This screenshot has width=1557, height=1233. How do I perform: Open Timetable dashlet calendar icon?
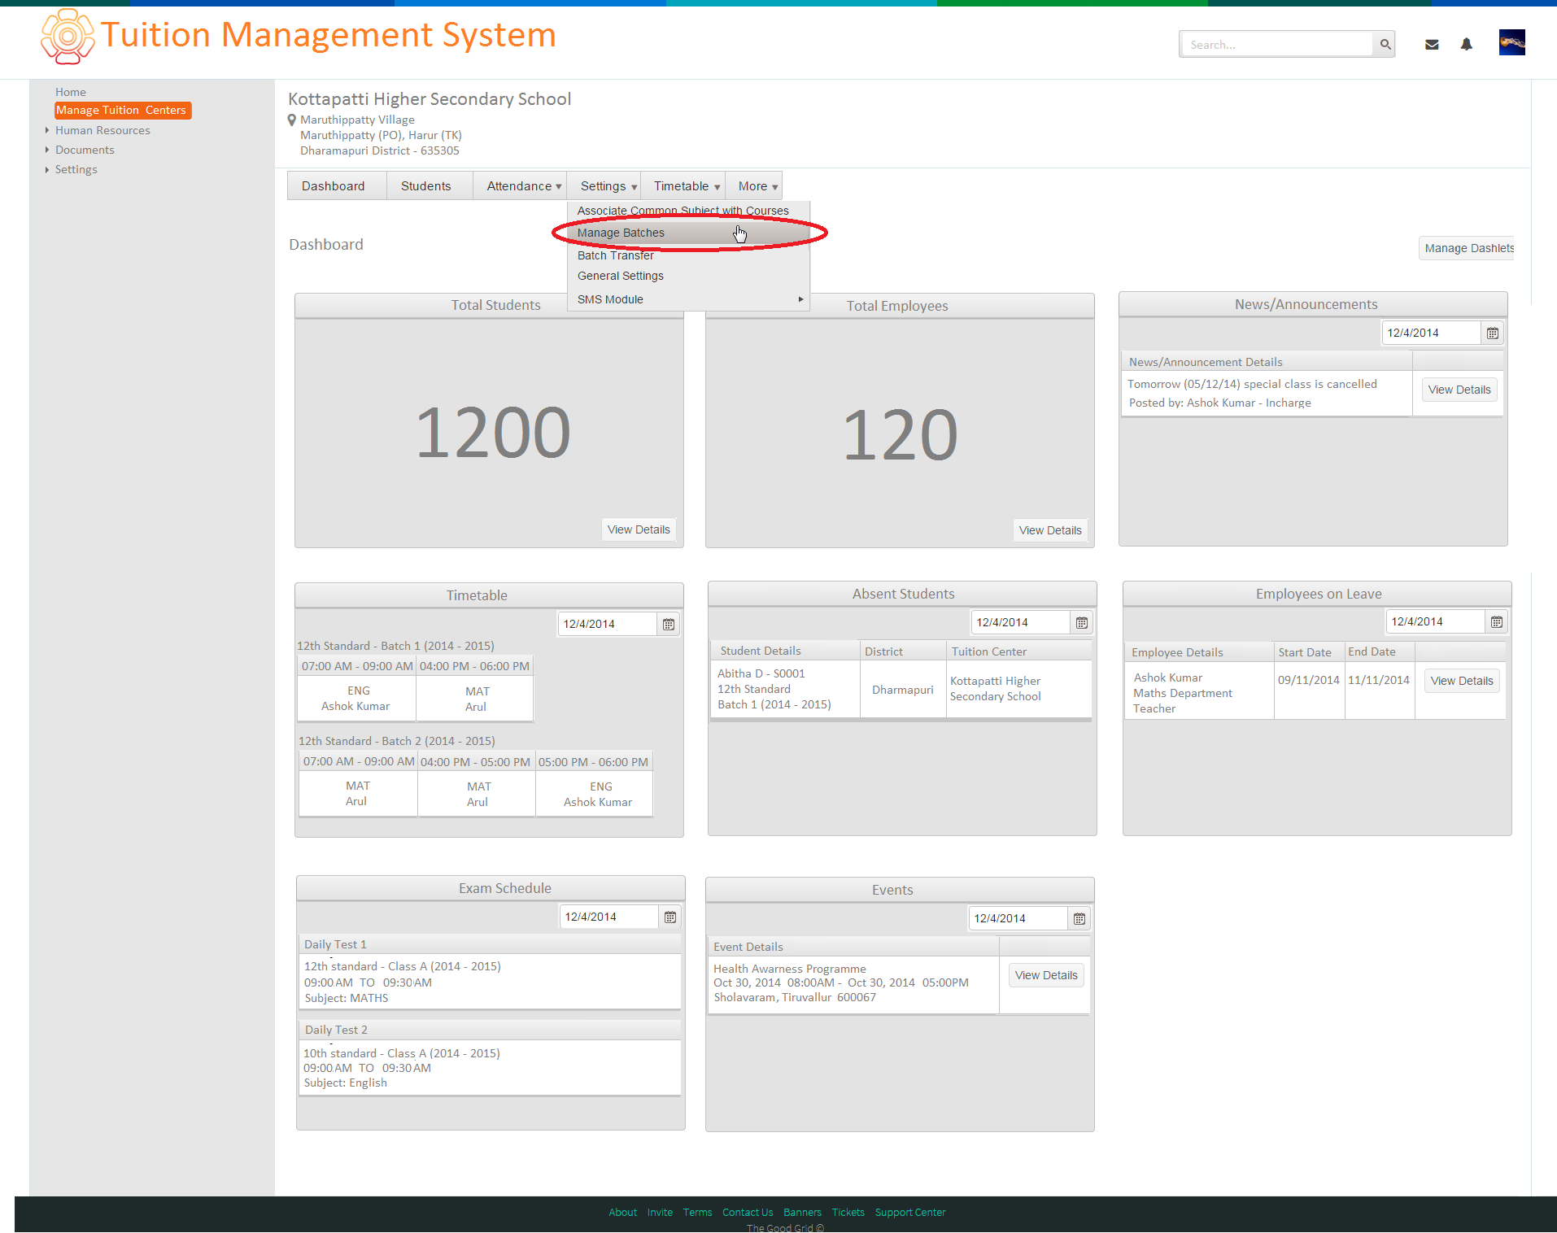pos(668,625)
